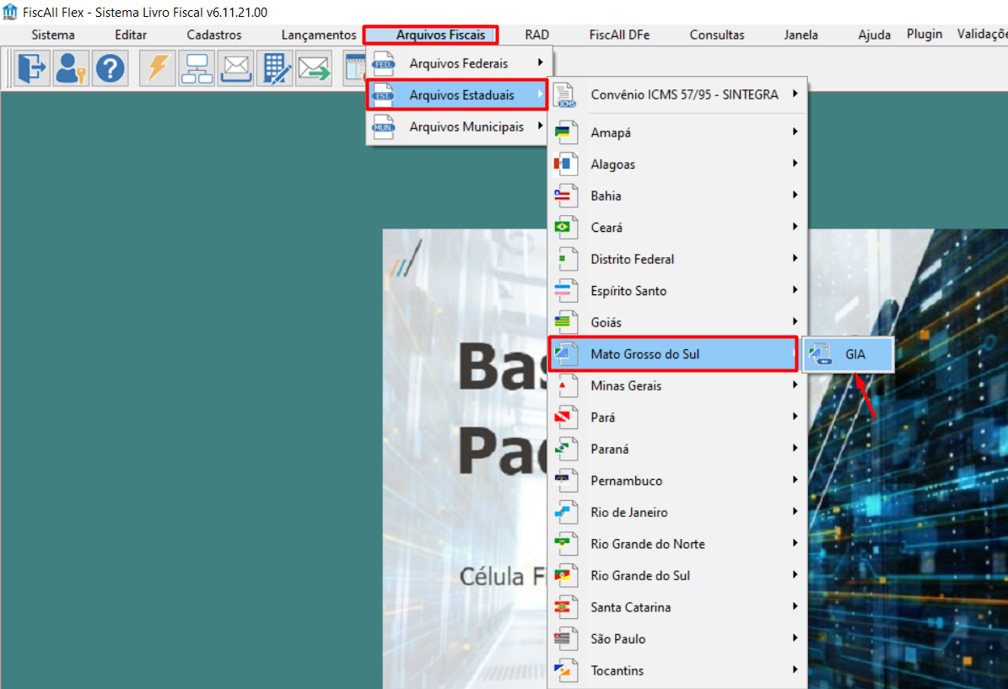Expand the Bahia submenu arrow
Image resolution: width=1008 pixels, height=689 pixels.
[795, 195]
